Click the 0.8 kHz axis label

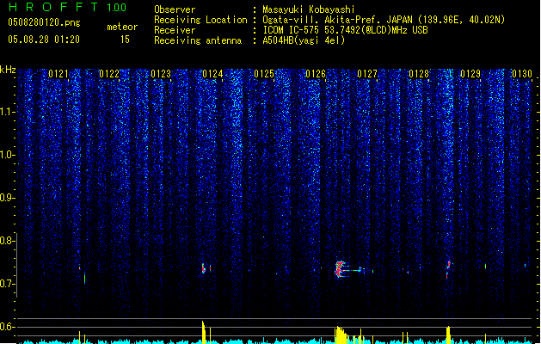pyautogui.click(x=7, y=241)
